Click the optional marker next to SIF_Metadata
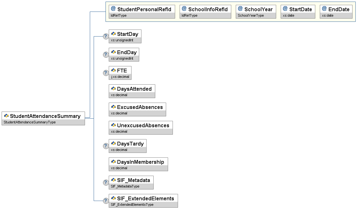Viewport: 357px width, 209px height. 106,182
